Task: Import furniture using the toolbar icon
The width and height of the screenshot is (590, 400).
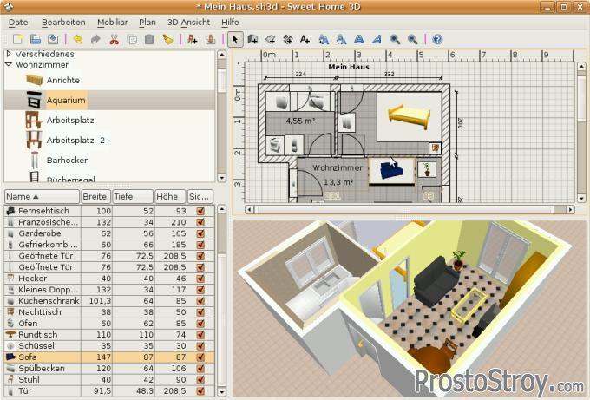Action: (x=211, y=39)
